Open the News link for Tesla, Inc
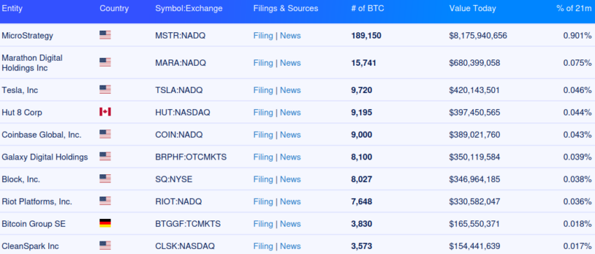Screen dimensions: 595x254 pyautogui.click(x=290, y=90)
